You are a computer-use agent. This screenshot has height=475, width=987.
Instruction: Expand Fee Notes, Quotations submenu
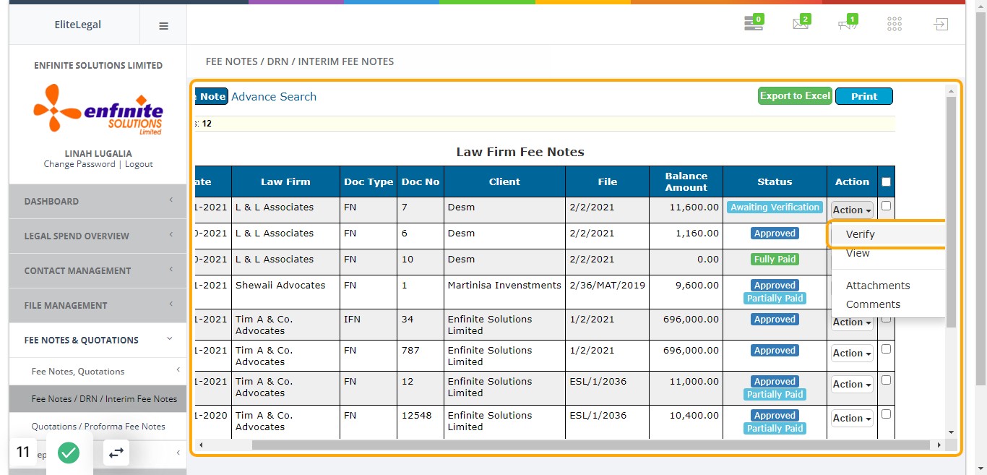click(x=98, y=371)
